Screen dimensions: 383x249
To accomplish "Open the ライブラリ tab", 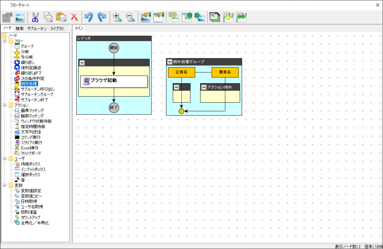I will coord(57,28).
